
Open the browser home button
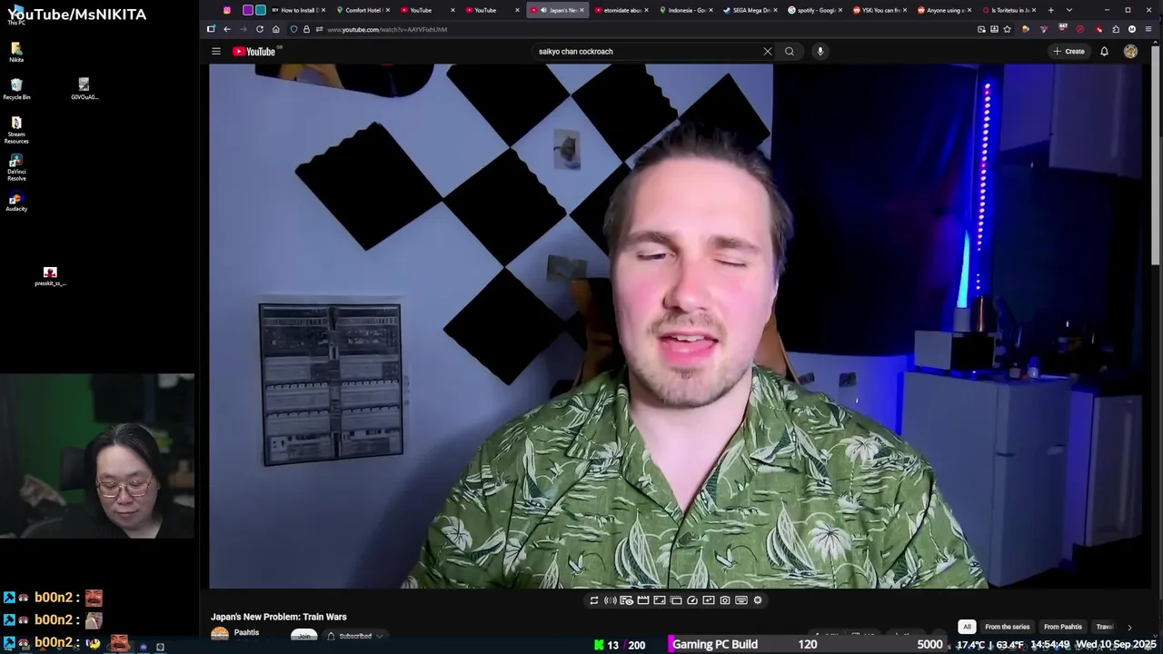pos(276,29)
